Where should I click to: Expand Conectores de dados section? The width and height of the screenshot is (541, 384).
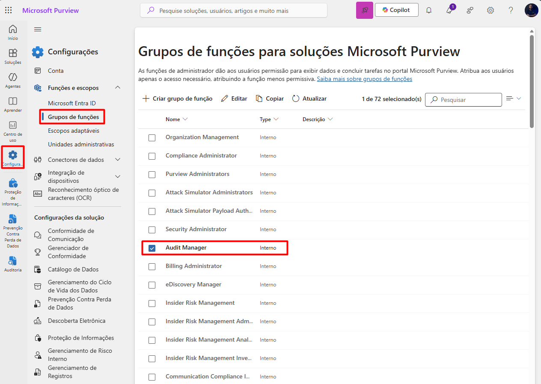[118, 160]
